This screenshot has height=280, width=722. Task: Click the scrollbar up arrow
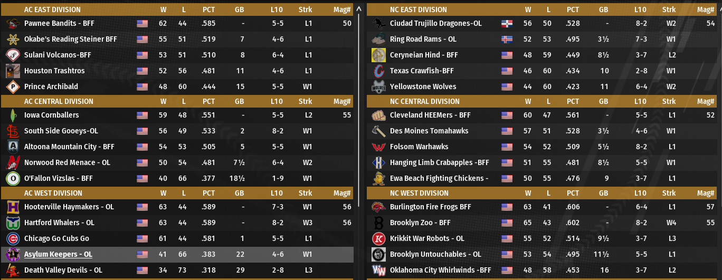pyautogui.click(x=359, y=9)
